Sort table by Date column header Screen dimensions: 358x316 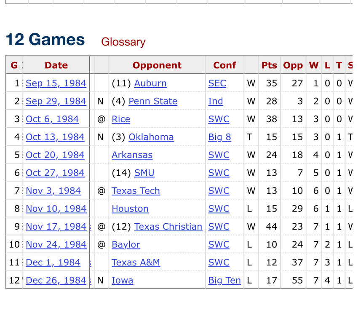pos(56,65)
